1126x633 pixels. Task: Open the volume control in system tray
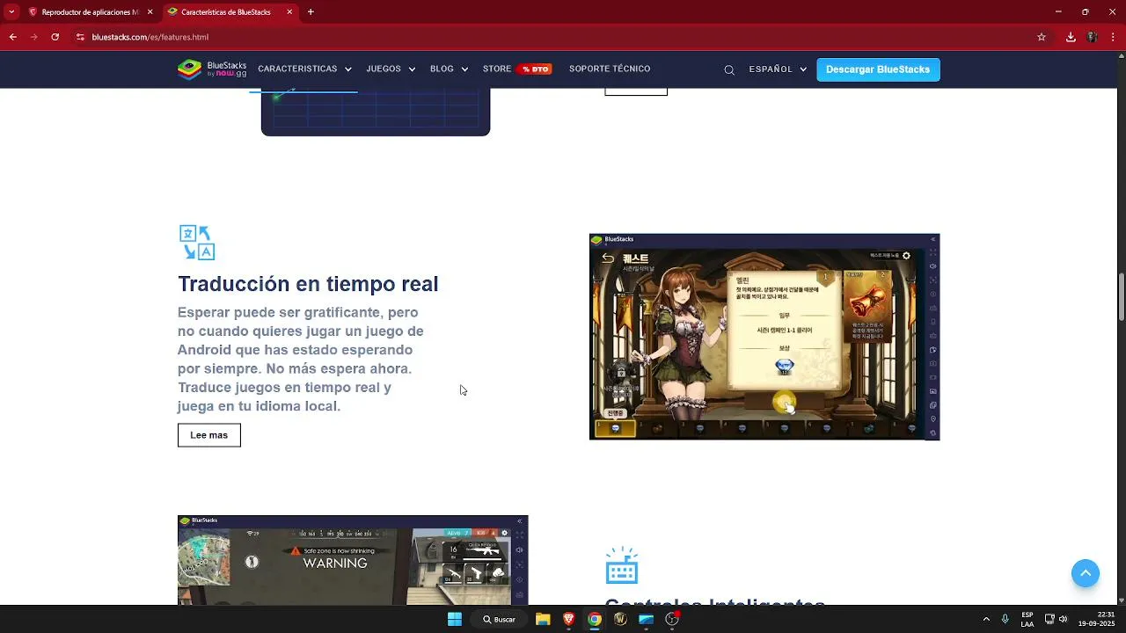coord(1063,619)
